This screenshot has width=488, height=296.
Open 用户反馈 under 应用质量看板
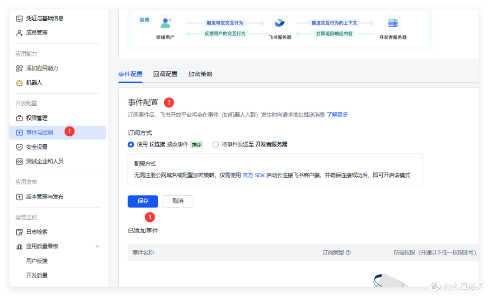(37, 261)
